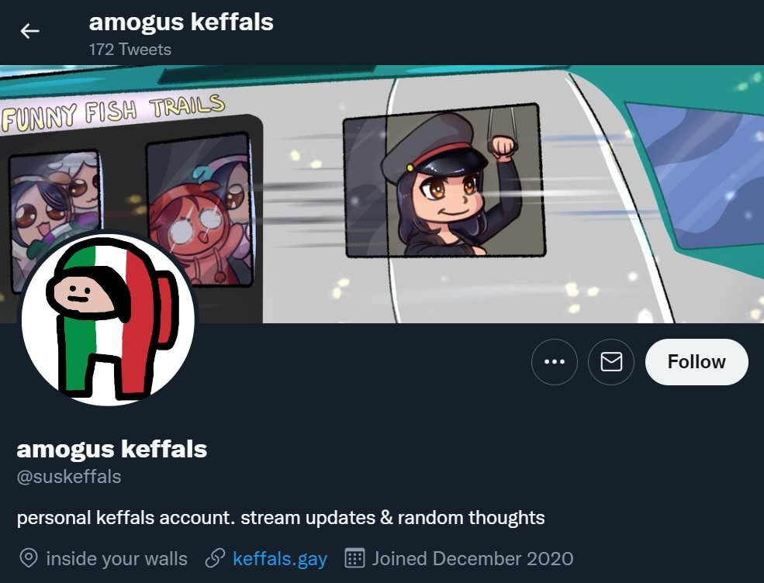764x583 pixels.
Task: Click the Joined December 2020 text
Action: (472, 559)
